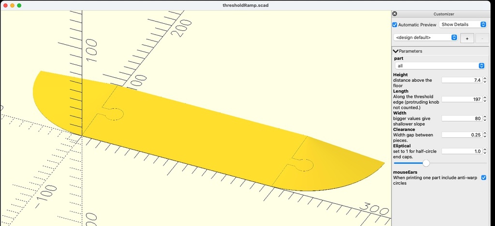This screenshot has height=226, width=495.
Task: Click the yellow minimize window button
Action: coord(12,5)
